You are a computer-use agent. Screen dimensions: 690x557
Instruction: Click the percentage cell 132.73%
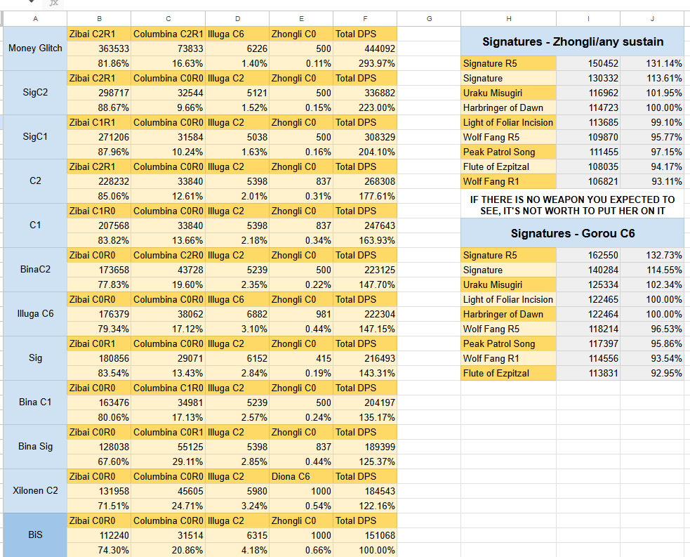(x=652, y=256)
